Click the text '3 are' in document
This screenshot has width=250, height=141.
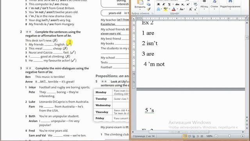pyautogui.click(x=148, y=54)
